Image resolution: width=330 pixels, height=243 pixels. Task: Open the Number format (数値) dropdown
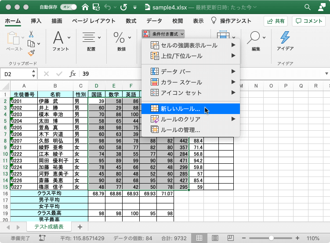click(x=121, y=42)
